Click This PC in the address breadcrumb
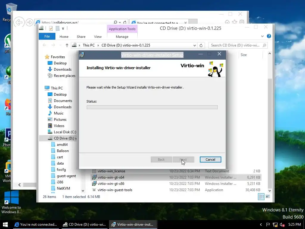 pos(89,45)
